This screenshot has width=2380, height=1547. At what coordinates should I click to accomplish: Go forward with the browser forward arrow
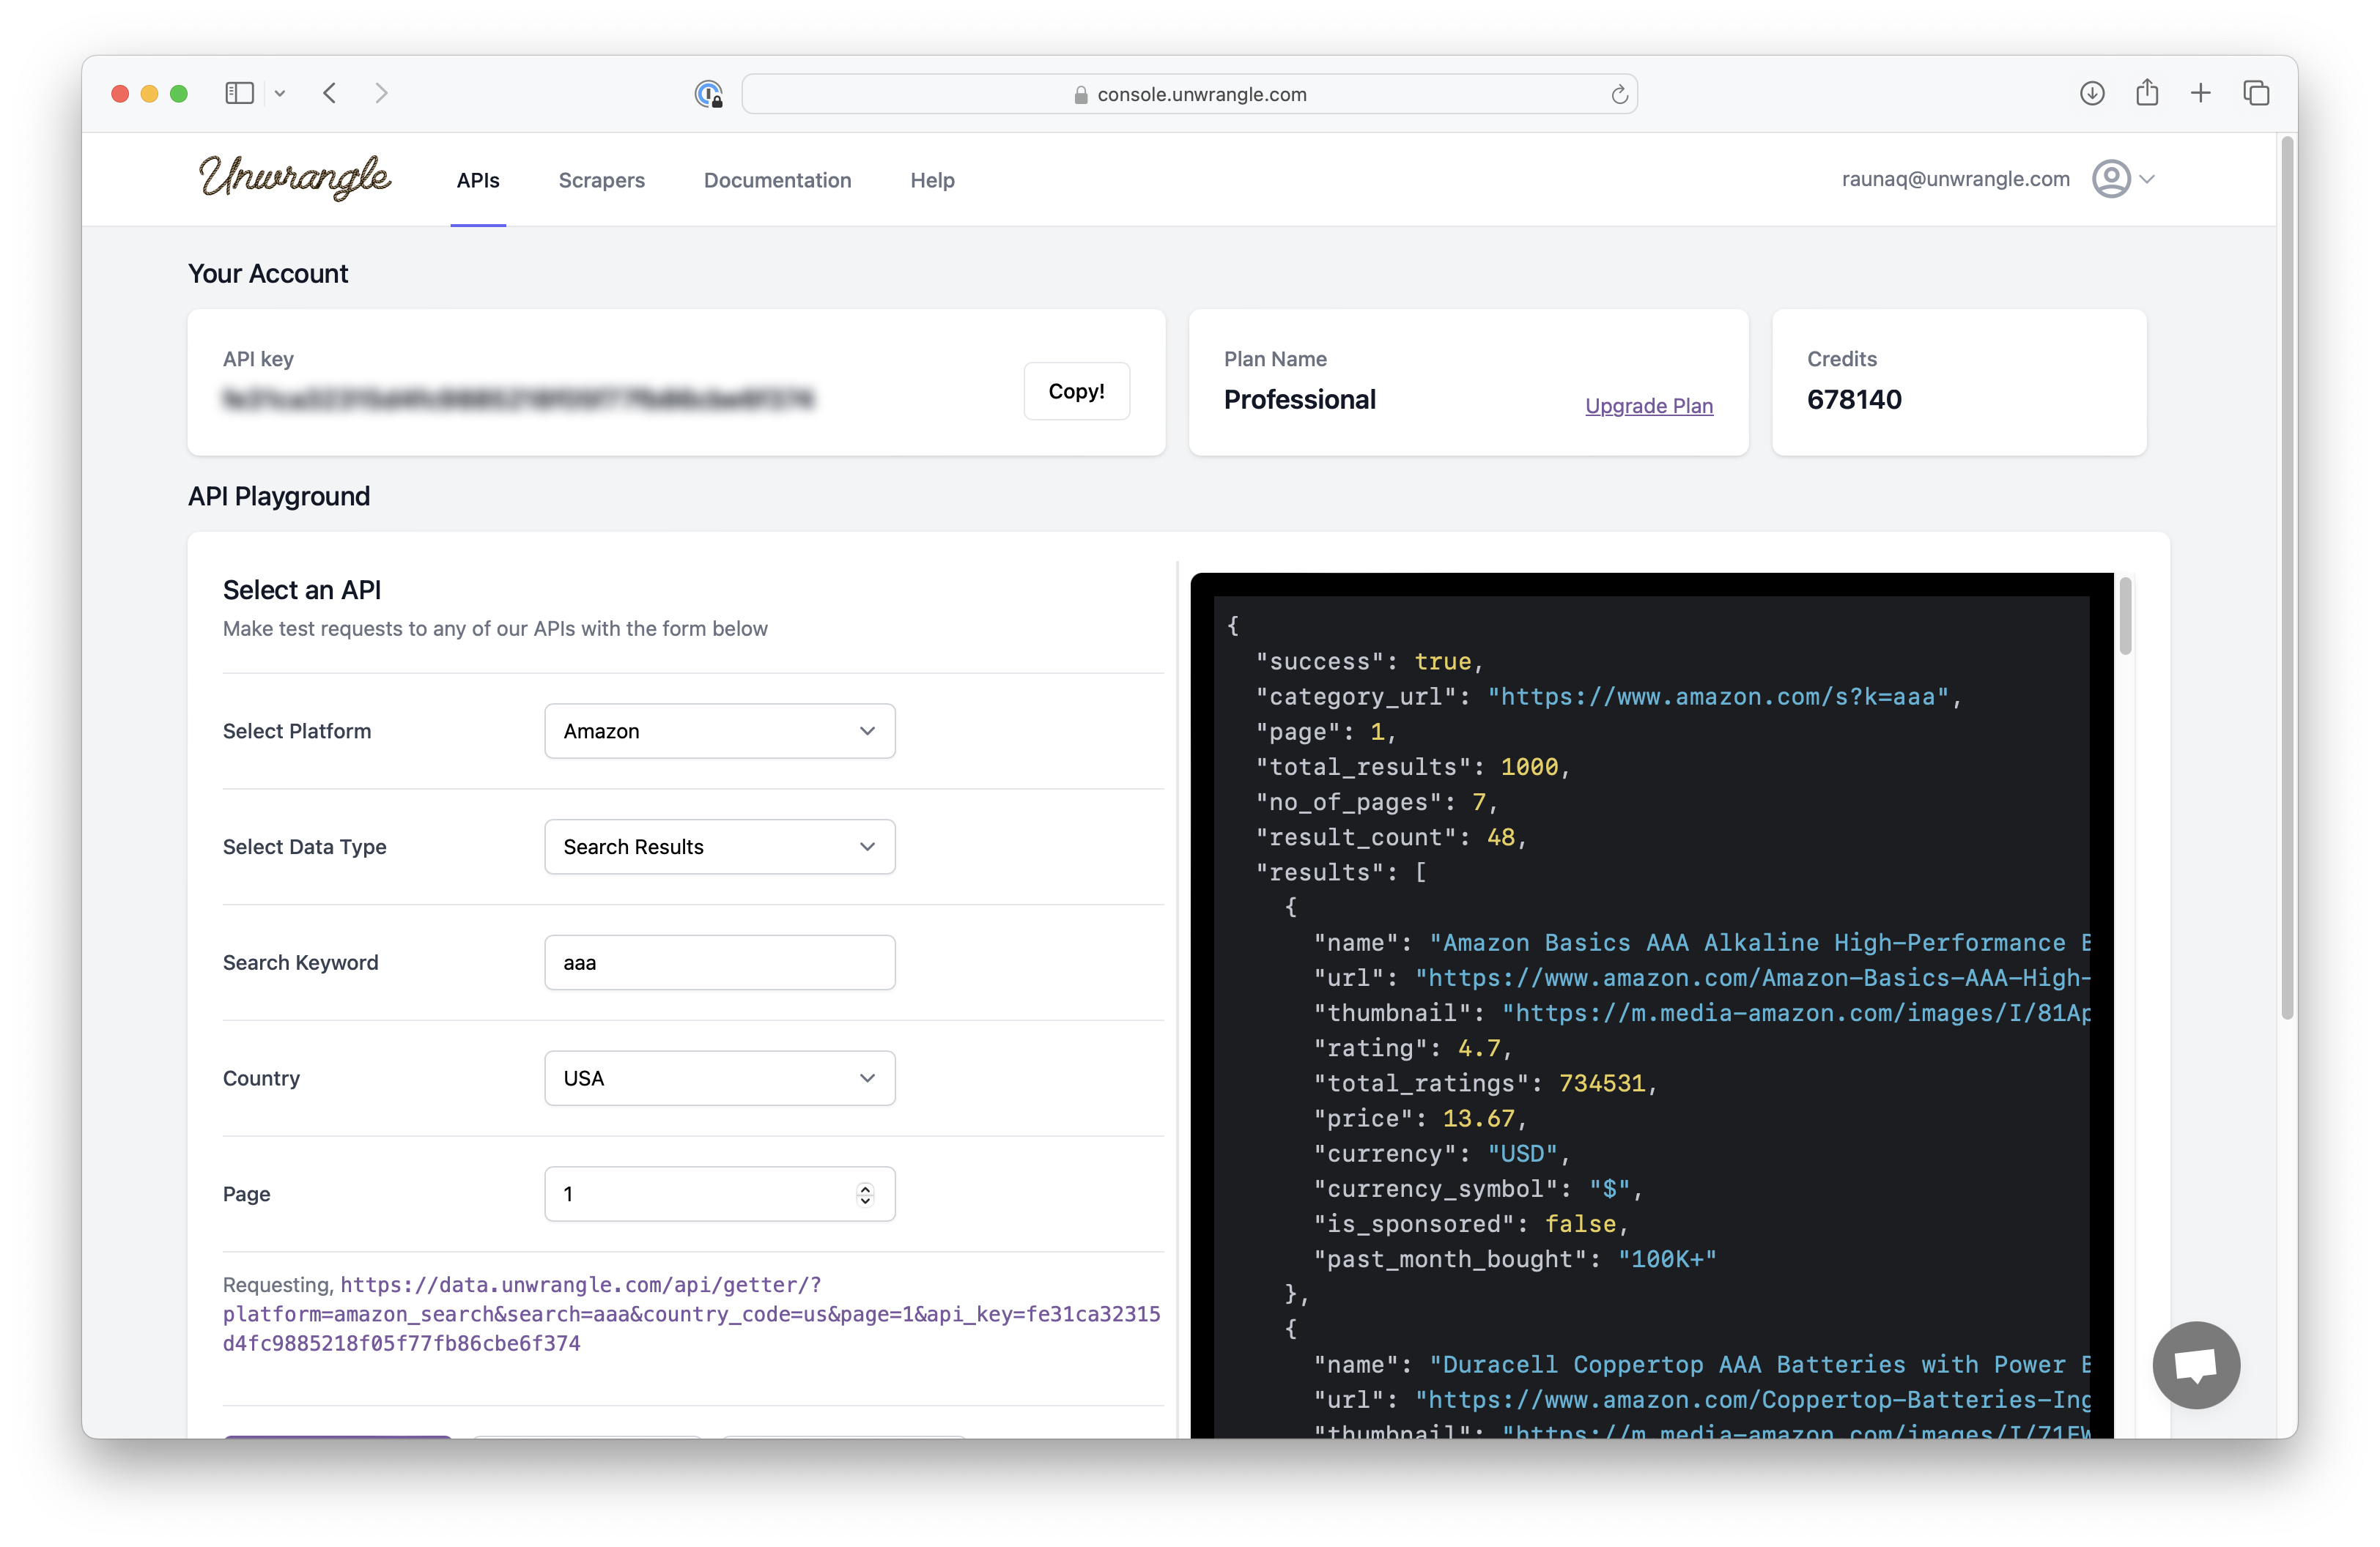(381, 94)
